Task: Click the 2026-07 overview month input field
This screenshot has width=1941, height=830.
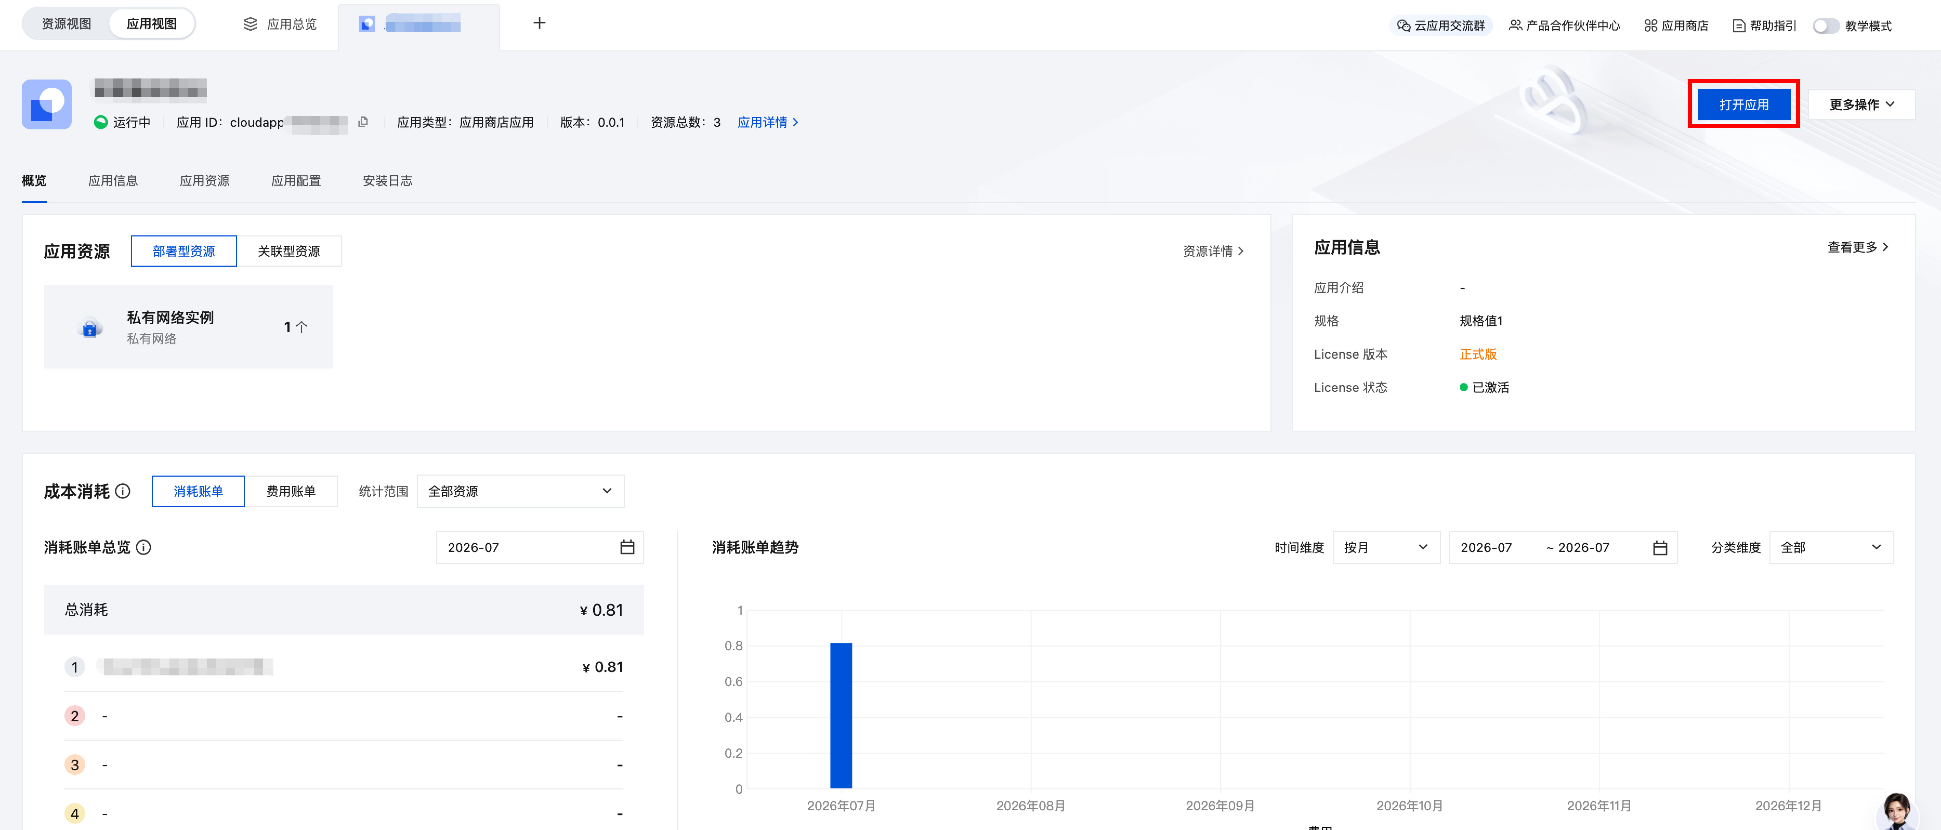Action: pyautogui.click(x=540, y=548)
